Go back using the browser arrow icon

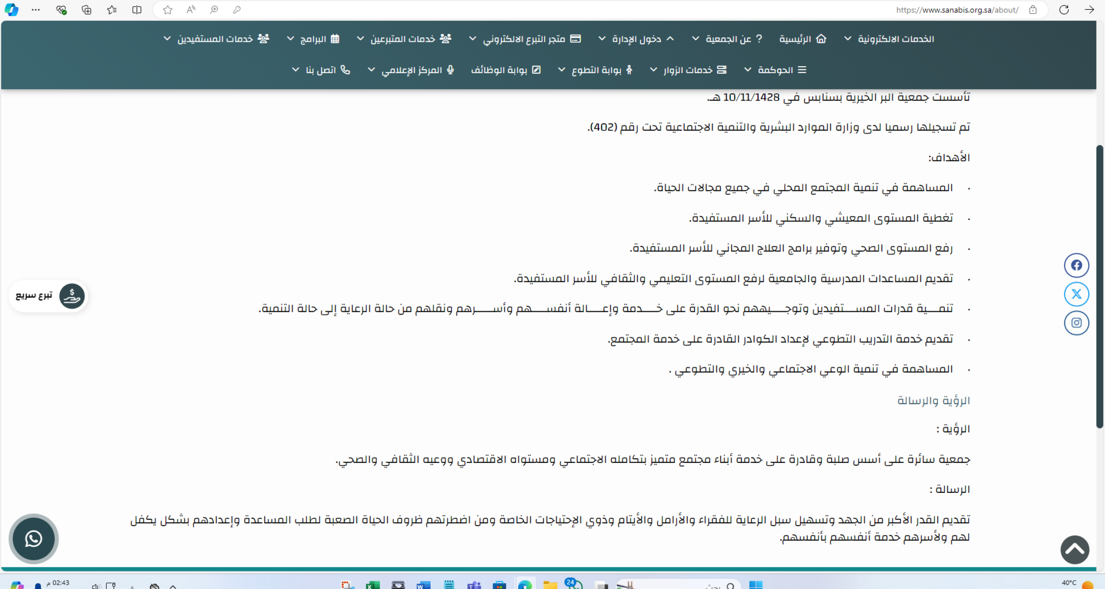(x=1089, y=10)
